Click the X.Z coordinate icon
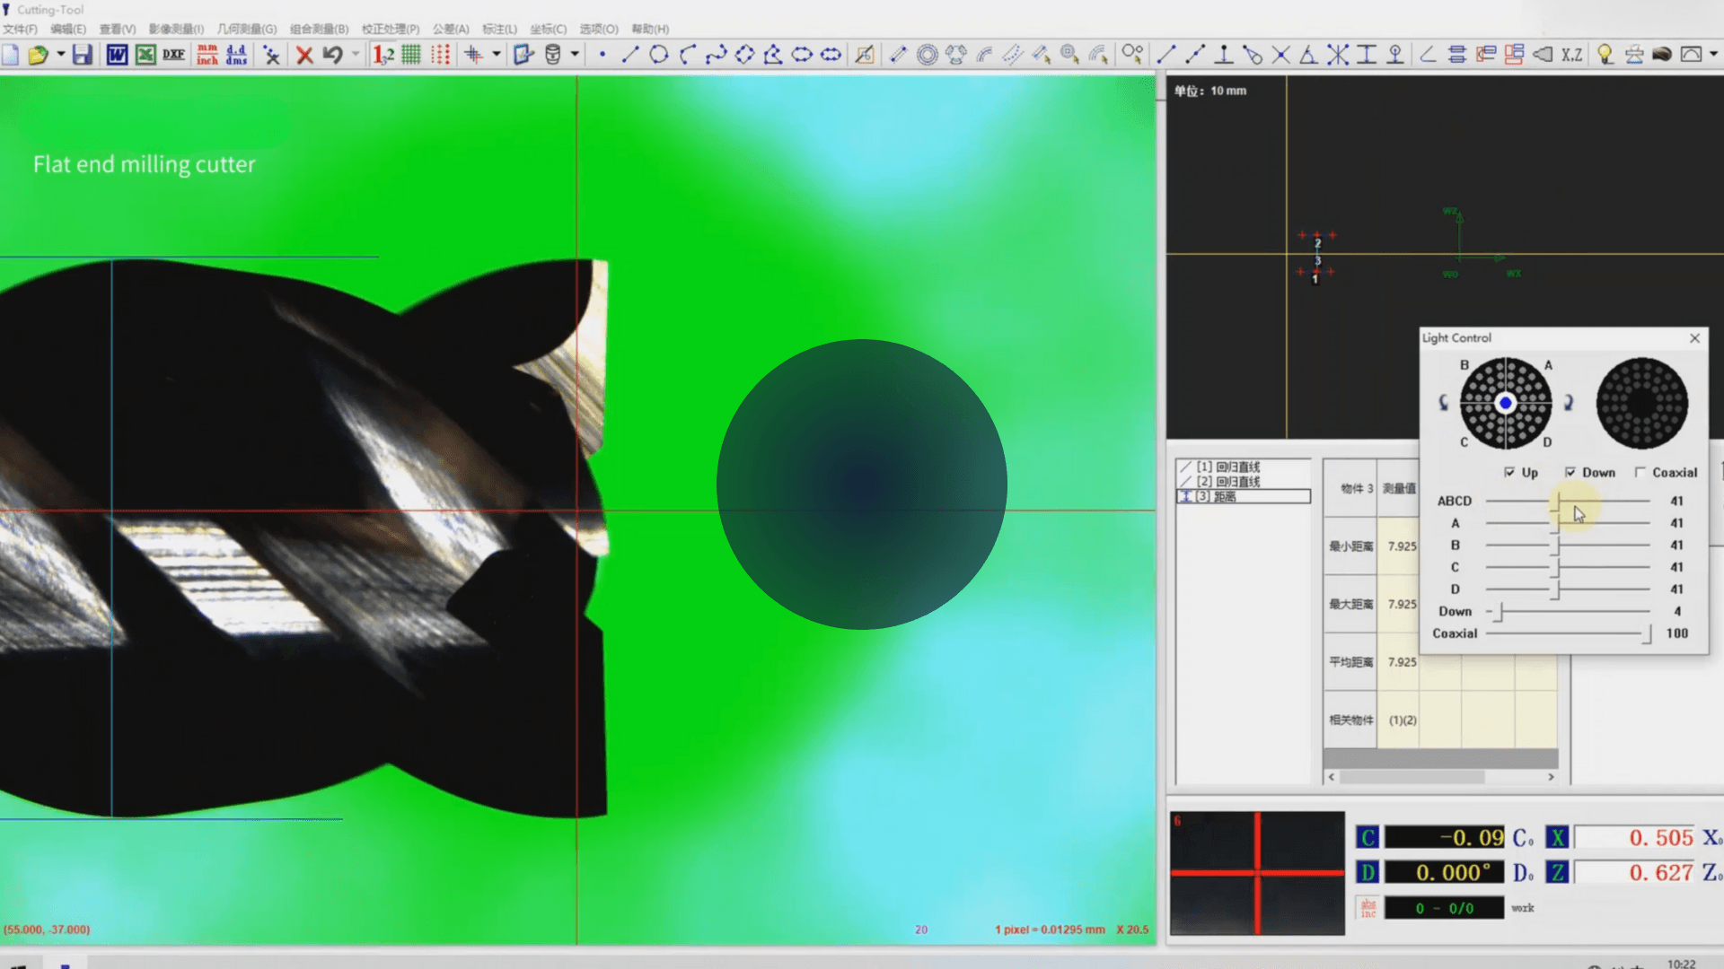 pos(1571,55)
